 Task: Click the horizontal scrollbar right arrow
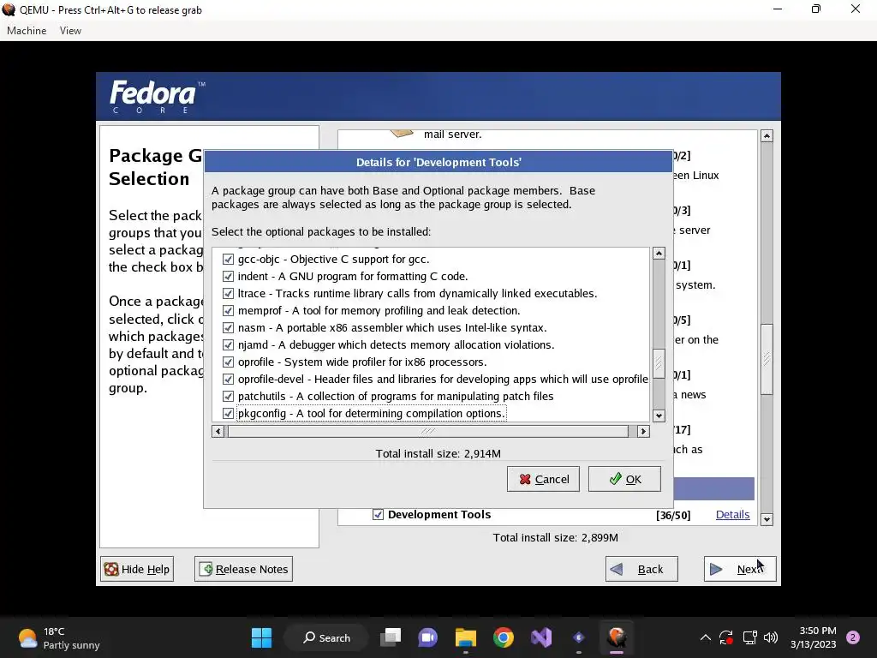click(643, 431)
